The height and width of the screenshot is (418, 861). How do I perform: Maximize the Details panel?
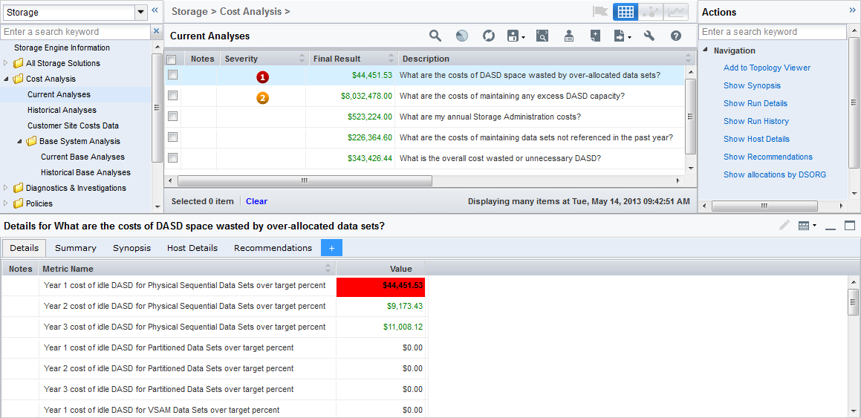point(850,226)
